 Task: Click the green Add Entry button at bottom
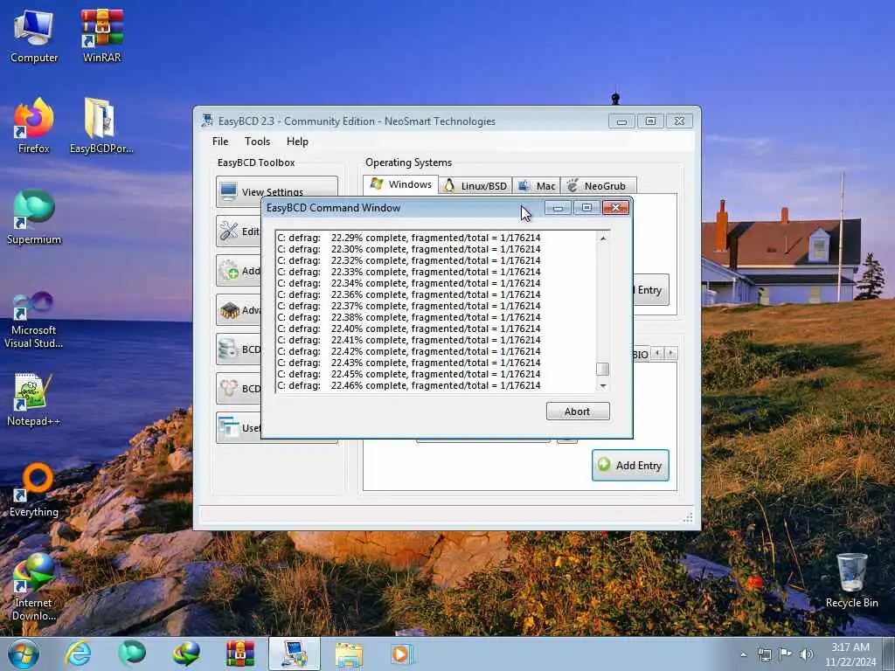coord(630,465)
